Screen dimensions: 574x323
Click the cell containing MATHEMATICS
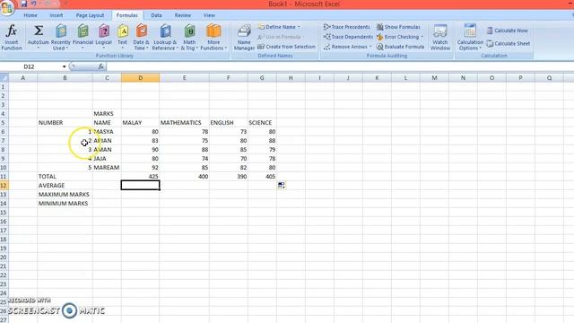click(x=184, y=122)
